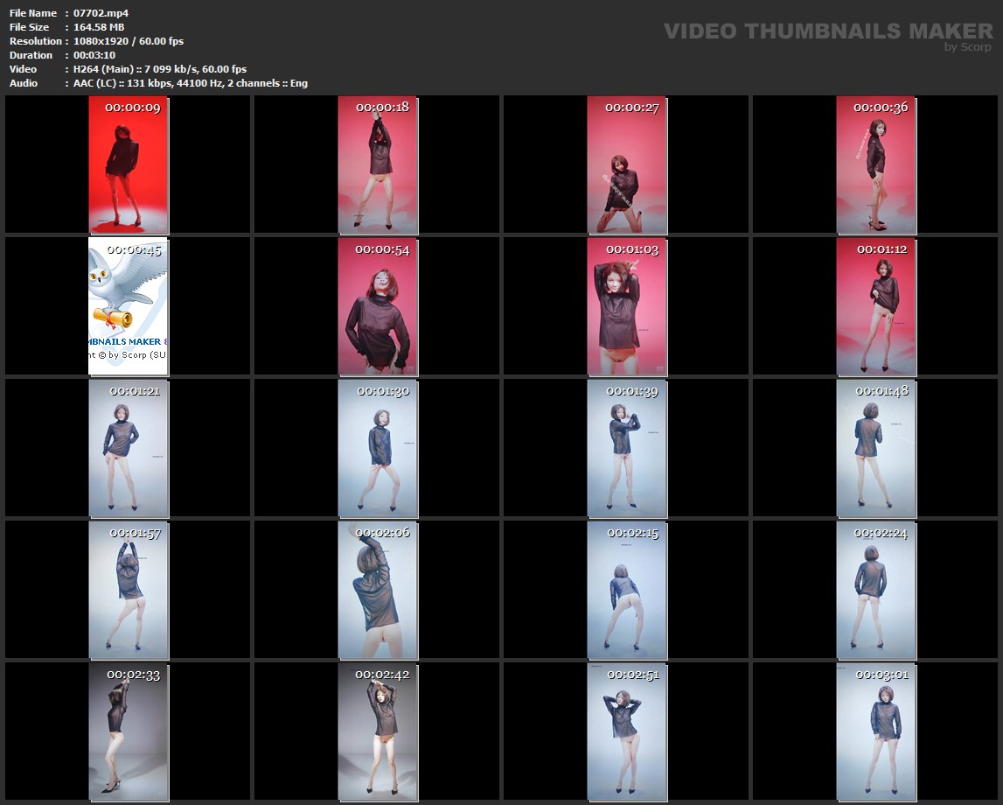Image resolution: width=1003 pixels, height=805 pixels.
Task: Click the "Duration" label
Action: click(31, 55)
